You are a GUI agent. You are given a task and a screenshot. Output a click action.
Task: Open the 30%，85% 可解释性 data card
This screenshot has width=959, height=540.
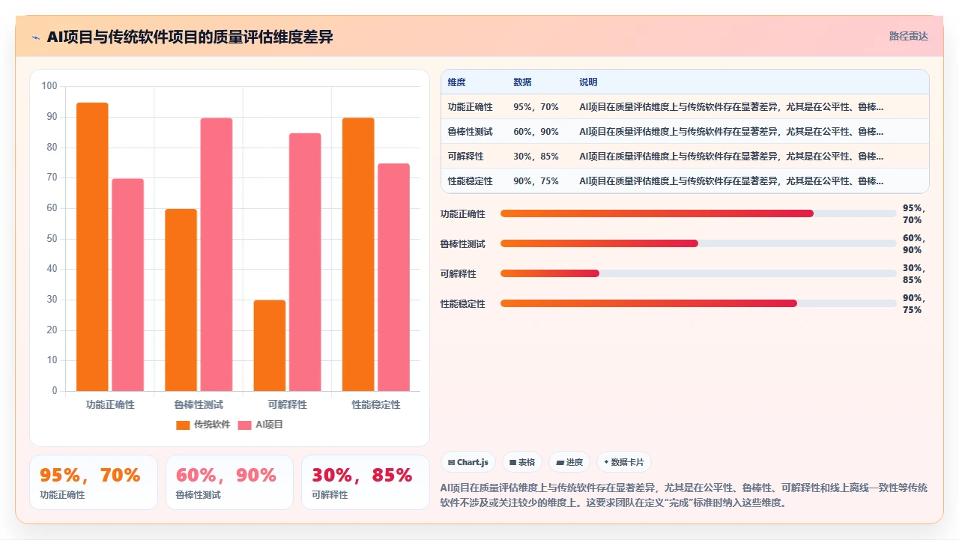366,482
